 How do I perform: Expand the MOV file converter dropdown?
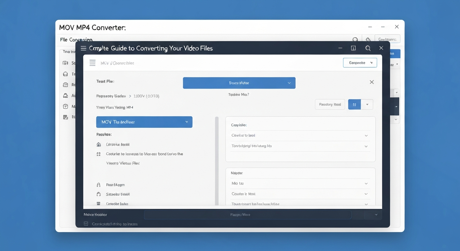[x=144, y=122]
